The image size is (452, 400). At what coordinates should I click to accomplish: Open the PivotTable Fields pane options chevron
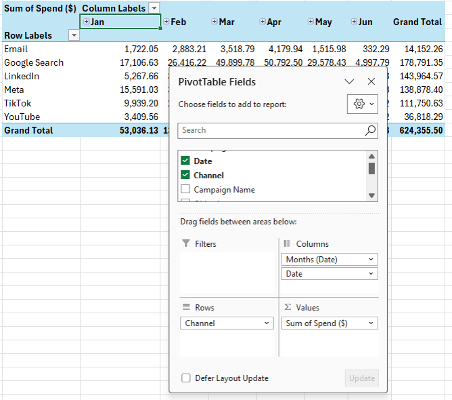(x=349, y=81)
